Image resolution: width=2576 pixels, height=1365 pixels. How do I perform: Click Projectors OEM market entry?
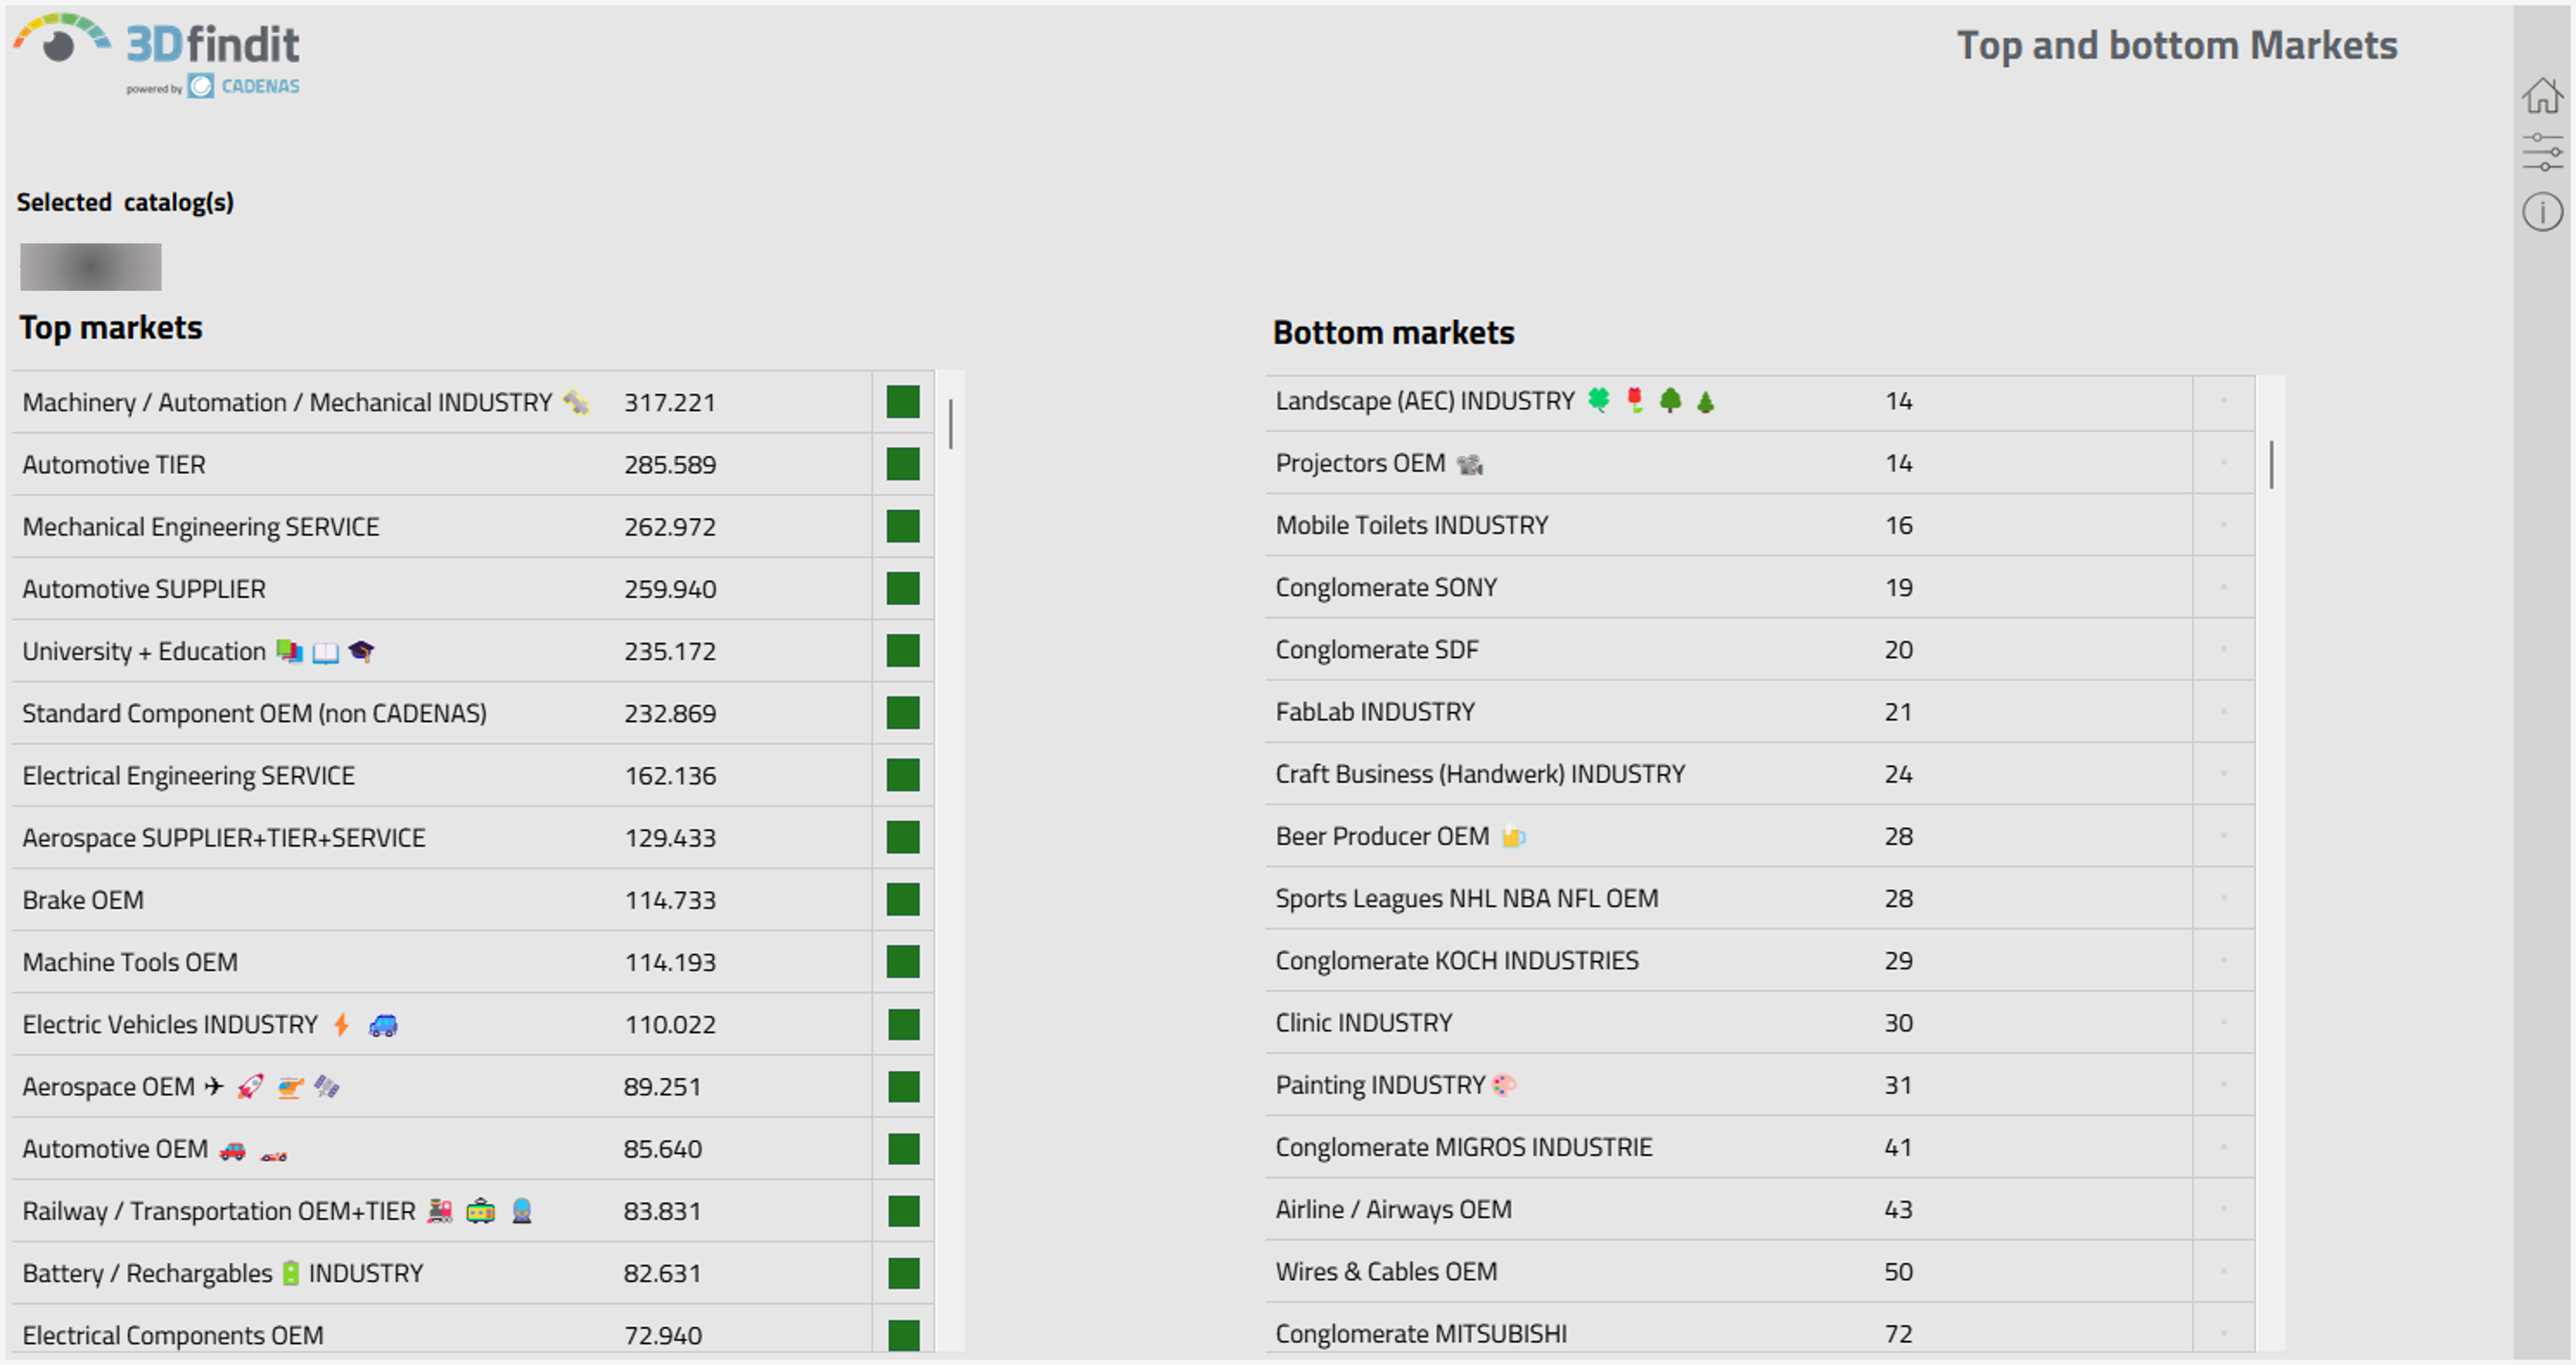pos(1360,463)
